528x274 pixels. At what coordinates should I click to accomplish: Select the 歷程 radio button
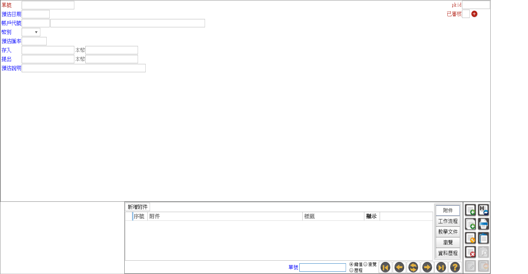[x=351, y=270]
